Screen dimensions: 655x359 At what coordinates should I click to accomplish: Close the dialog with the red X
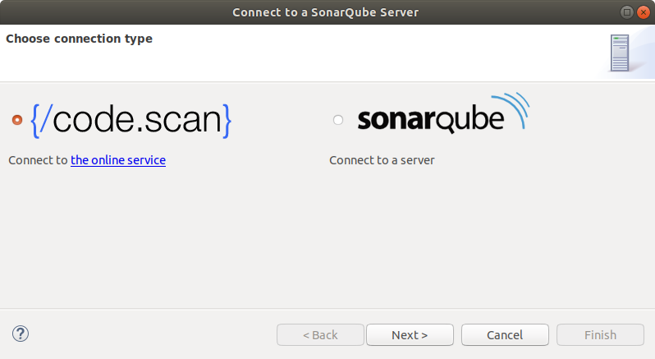tap(644, 12)
